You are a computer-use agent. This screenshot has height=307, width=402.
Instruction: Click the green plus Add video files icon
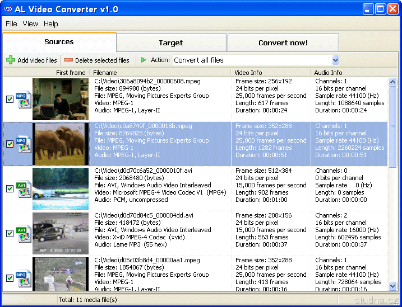click(11, 60)
